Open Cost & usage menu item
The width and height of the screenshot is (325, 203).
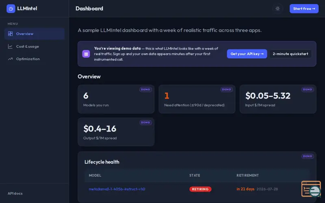pos(35,46)
